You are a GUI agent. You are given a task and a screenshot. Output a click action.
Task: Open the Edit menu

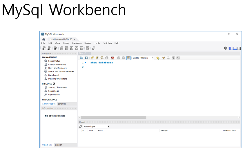[x=50, y=43]
